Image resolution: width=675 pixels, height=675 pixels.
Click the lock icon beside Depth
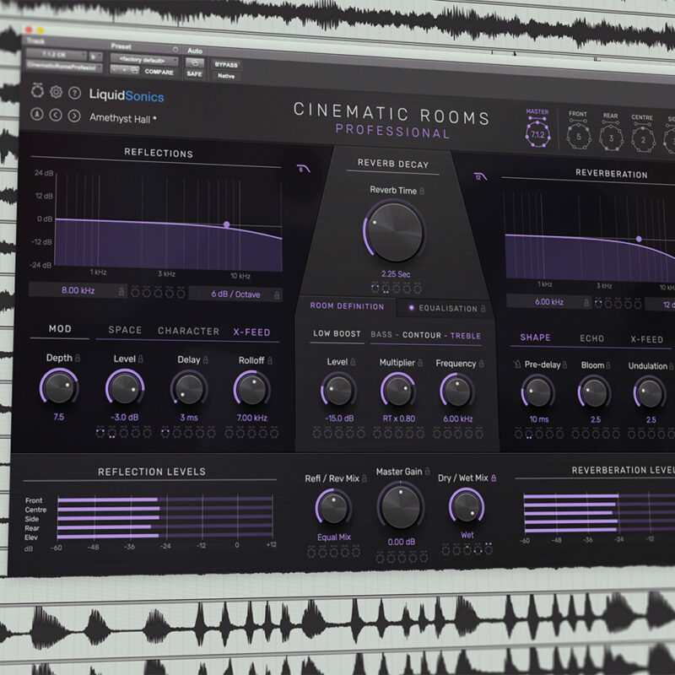(x=78, y=358)
